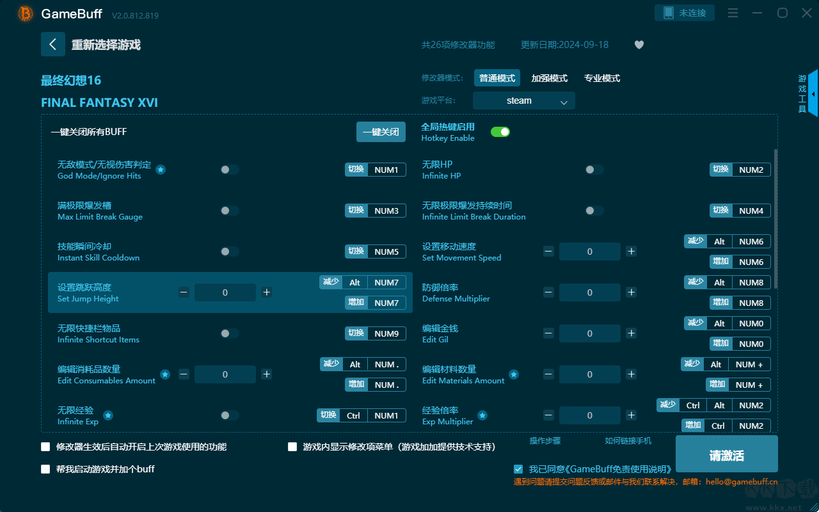Image resolution: width=819 pixels, height=512 pixels.
Task: Switch to 加强模式 enhanced mode tab
Action: [550, 78]
